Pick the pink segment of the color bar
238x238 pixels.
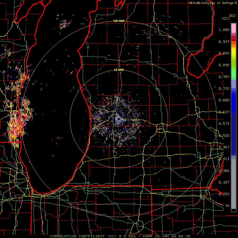(x=234, y=28)
